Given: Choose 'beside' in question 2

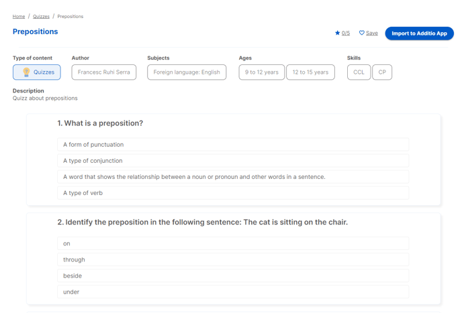Looking at the screenshot, I should pyautogui.click(x=233, y=275).
